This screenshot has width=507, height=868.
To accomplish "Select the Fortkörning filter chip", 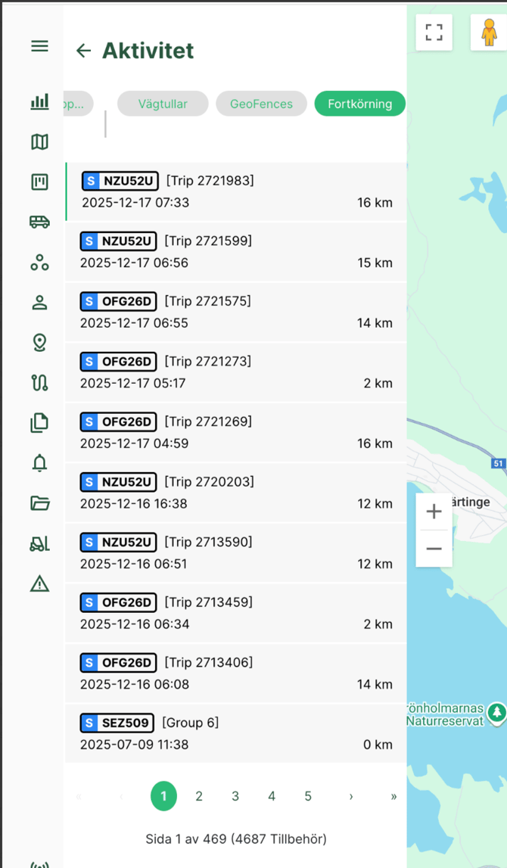I will 359,104.
